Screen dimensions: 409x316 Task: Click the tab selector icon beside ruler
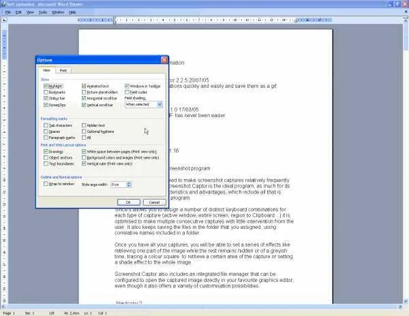(x=5, y=20)
